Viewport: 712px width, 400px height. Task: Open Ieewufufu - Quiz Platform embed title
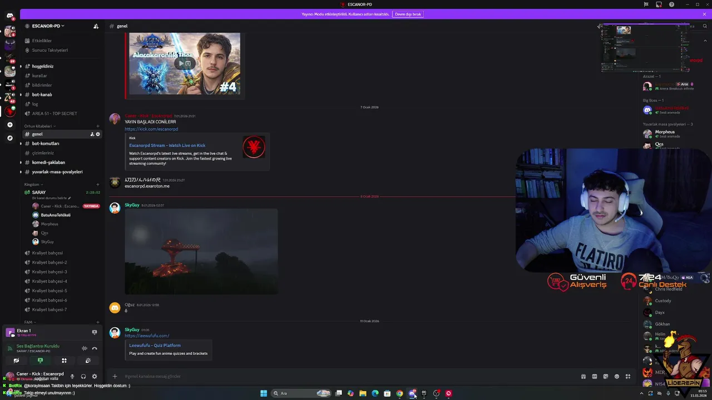(155, 346)
